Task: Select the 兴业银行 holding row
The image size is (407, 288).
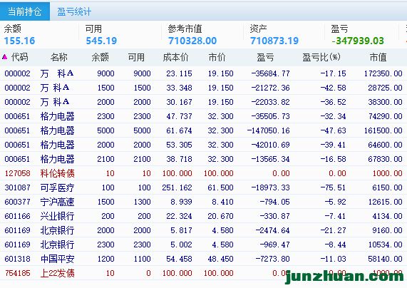Action: (204, 216)
